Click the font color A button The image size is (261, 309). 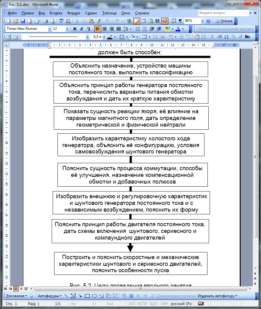[x=178, y=29]
